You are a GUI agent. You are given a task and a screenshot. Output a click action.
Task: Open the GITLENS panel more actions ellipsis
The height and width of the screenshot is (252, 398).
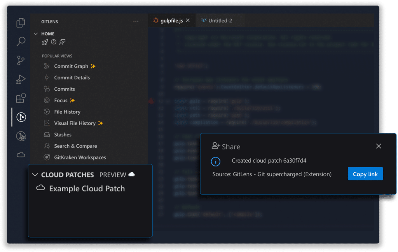click(136, 21)
